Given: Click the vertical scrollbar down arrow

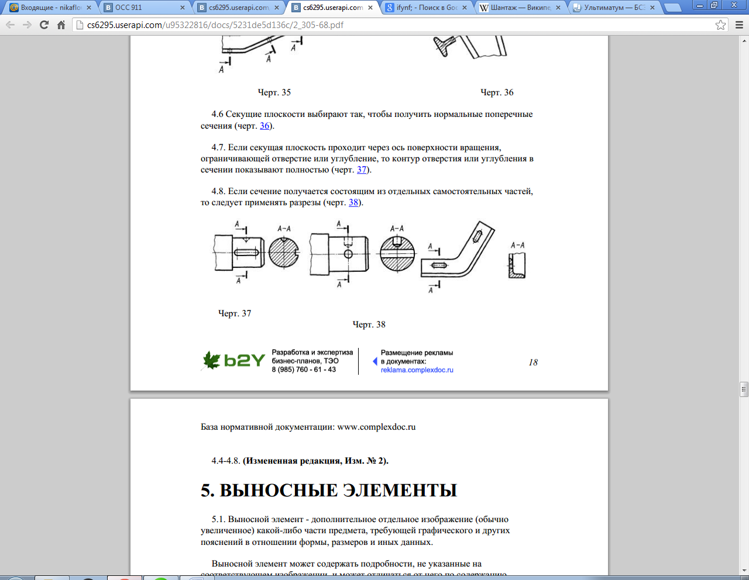Looking at the screenshot, I should point(744,570).
